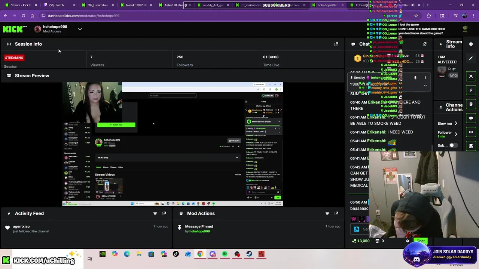Open pinned message three-dot menu

pos(425,78)
